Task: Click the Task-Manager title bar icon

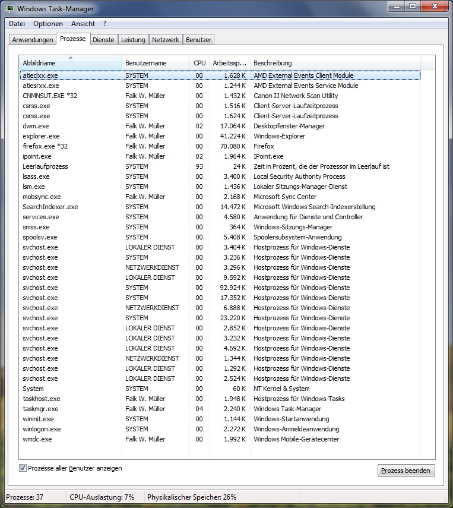Action: (10, 8)
